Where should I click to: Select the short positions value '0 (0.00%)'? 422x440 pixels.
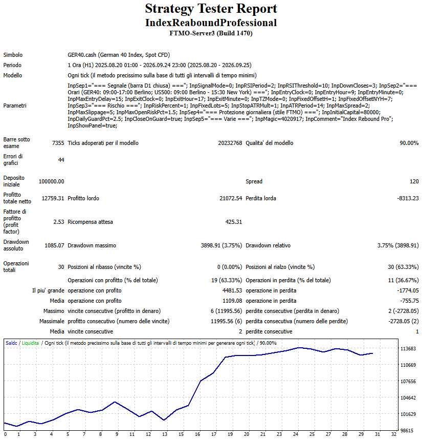[230, 267]
